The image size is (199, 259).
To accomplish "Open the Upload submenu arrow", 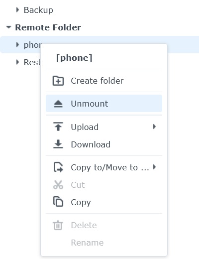I will point(154,127).
